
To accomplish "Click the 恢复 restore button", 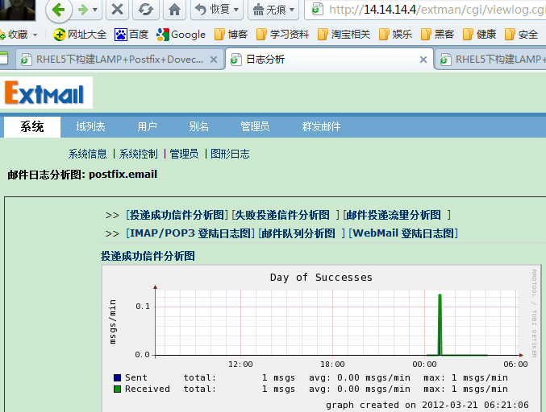I will (x=212, y=10).
